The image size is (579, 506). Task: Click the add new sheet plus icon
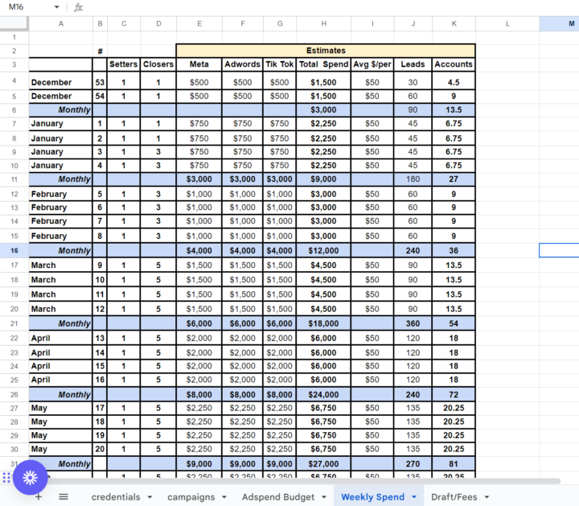[x=39, y=497]
